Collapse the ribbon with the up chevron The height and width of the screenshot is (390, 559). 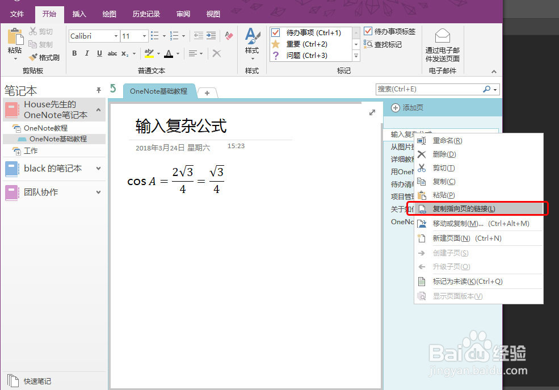[x=494, y=72]
